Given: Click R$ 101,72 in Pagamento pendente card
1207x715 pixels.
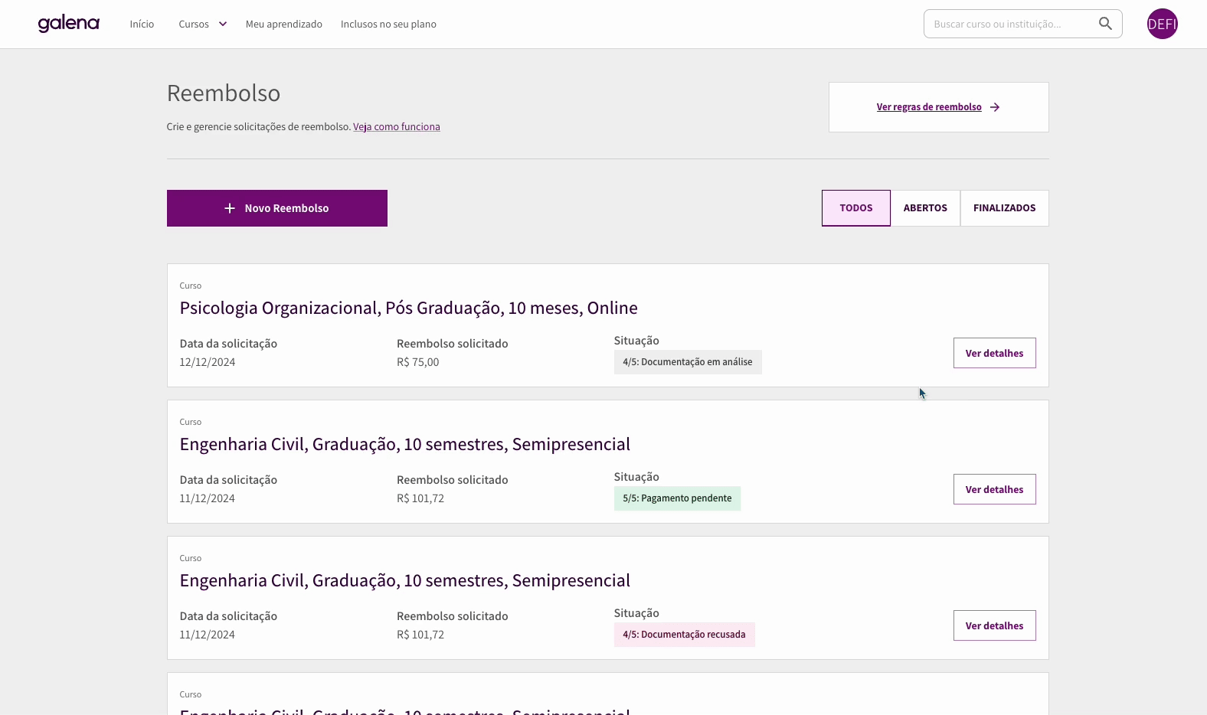Looking at the screenshot, I should click(420, 498).
